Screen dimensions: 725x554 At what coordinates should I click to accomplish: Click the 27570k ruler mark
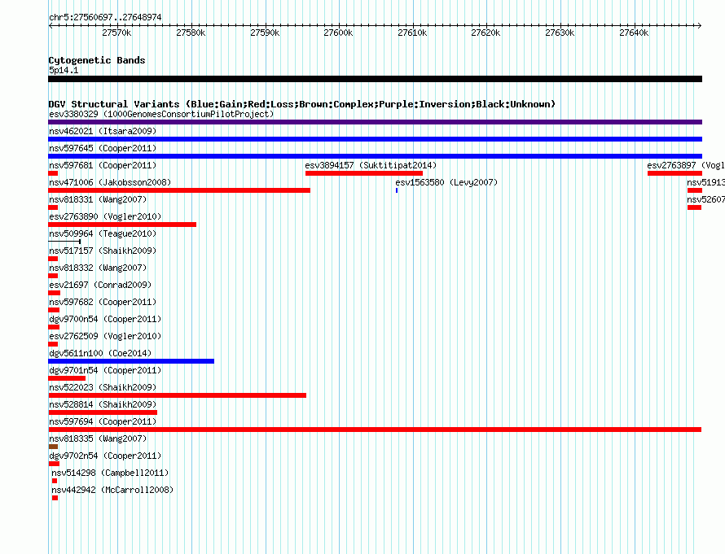pos(116,33)
